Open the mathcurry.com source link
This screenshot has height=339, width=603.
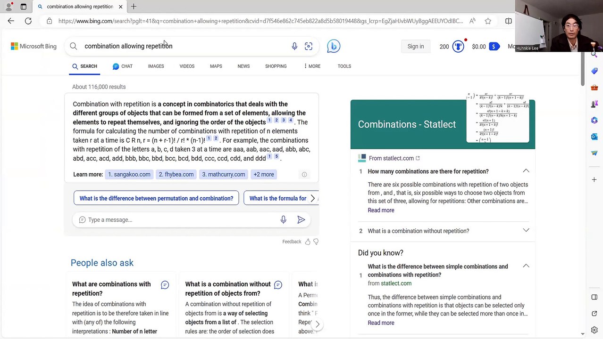[224, 174]
